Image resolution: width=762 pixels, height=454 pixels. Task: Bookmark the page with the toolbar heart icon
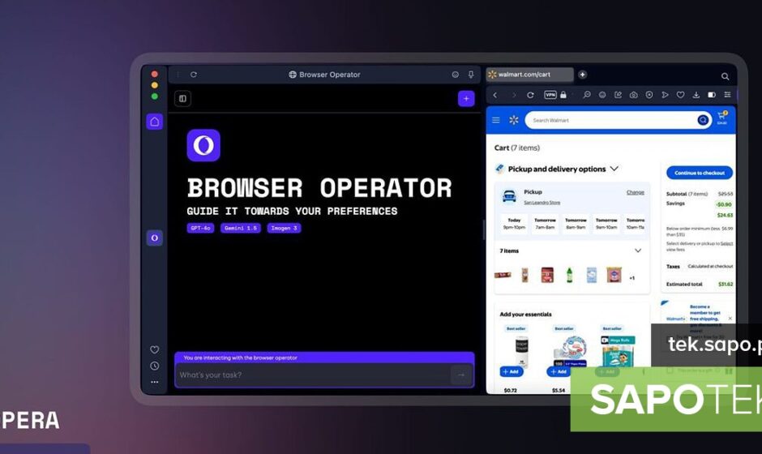click(680, 95)
